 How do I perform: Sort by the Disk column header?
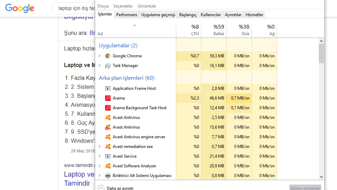[x=239, y=30]
